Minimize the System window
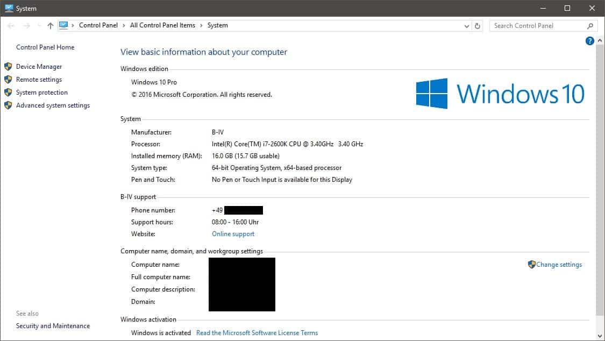The width and height of the screenshot is (605, 341). [x=543, y=8]
